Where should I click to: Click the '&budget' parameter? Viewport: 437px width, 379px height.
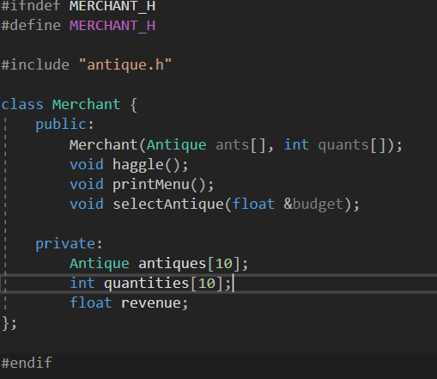(313, 205)
